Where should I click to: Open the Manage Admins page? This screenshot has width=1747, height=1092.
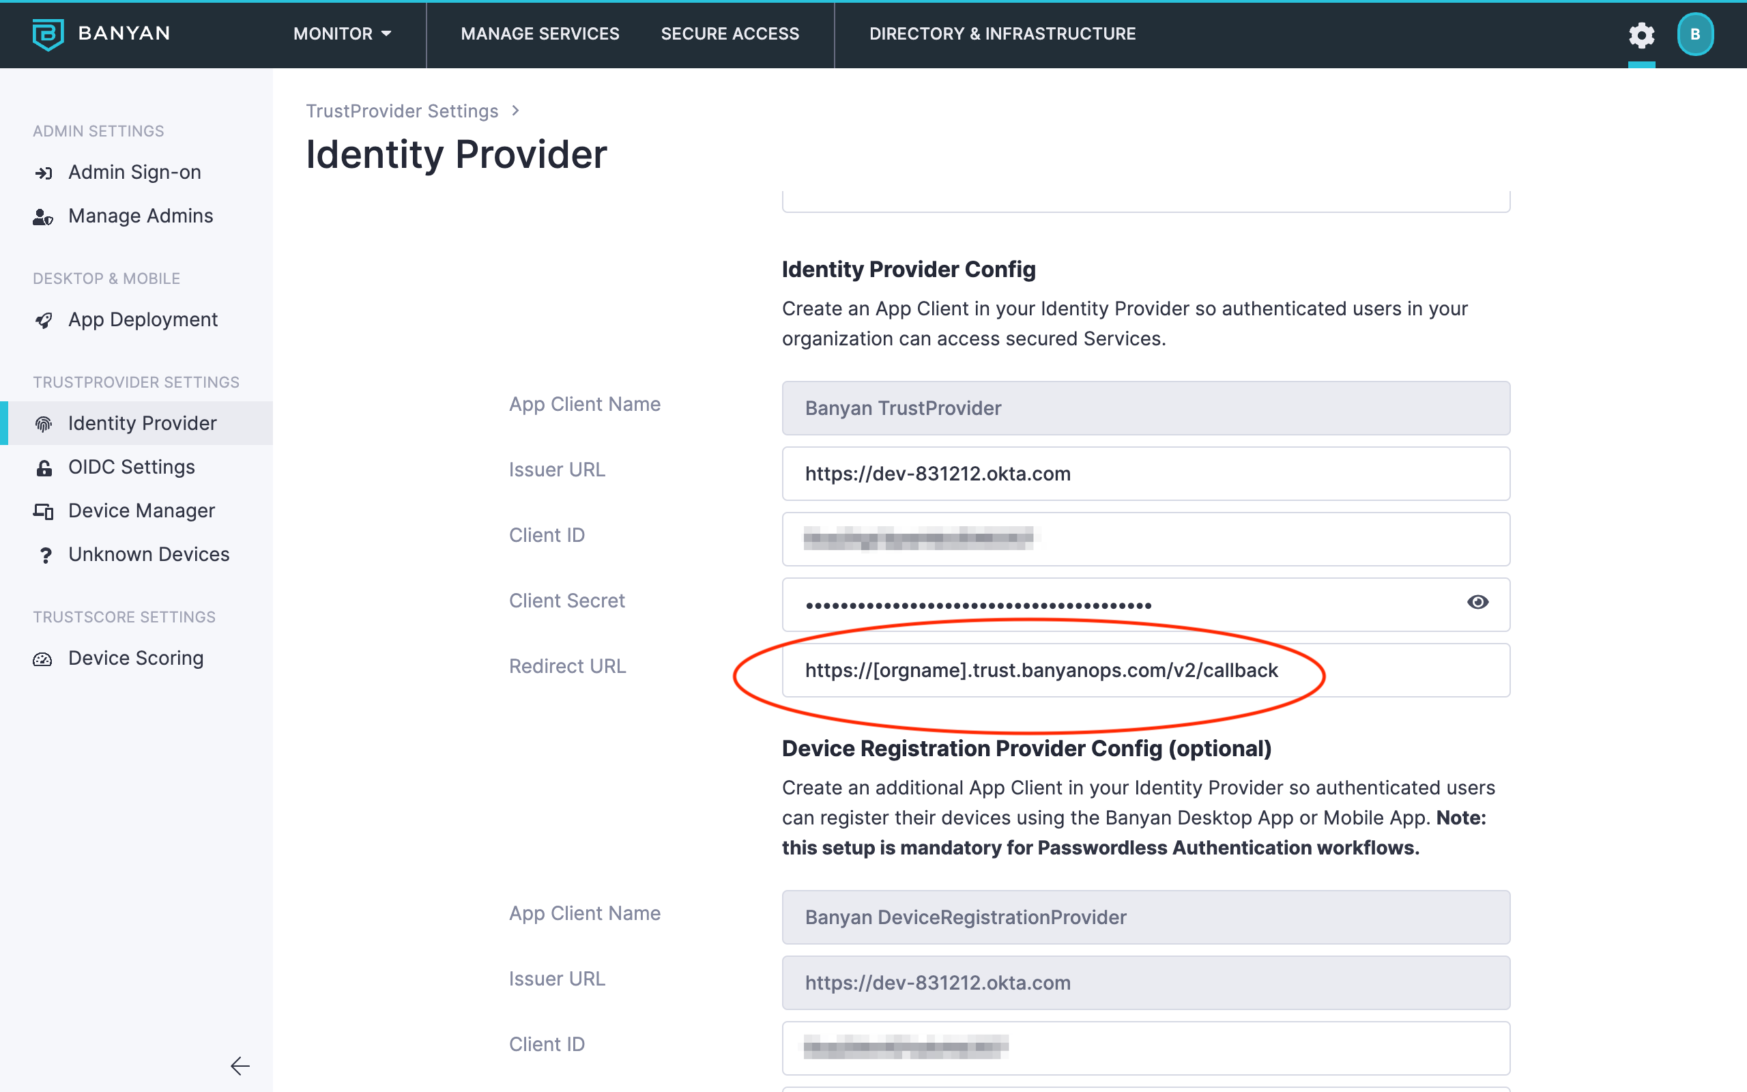coord(141,216)
